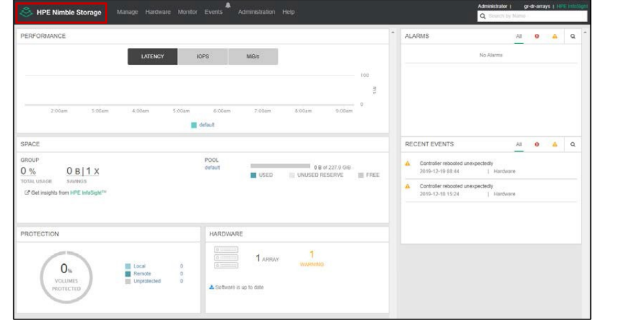Click the USED legend swatch

pos(253,175)
